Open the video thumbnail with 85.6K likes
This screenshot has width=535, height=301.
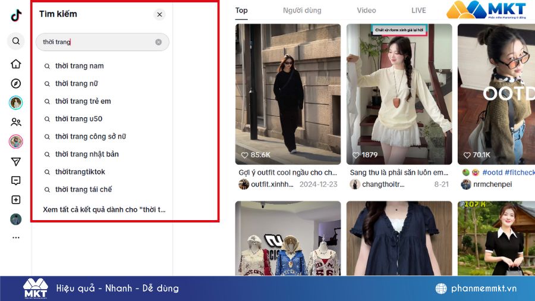pyautogui.click(x=288, y=94)
